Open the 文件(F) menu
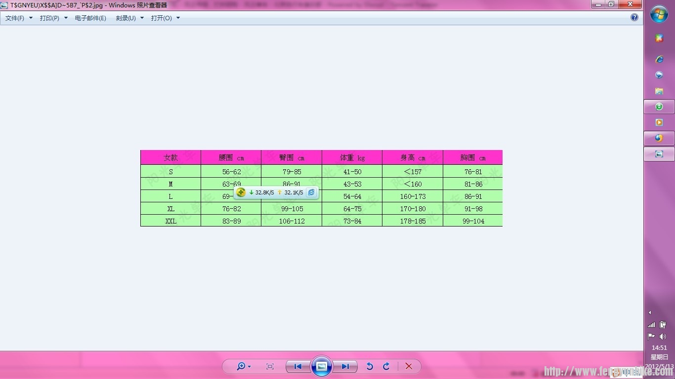This screenshot has width=675, height=379. (19, 18)
